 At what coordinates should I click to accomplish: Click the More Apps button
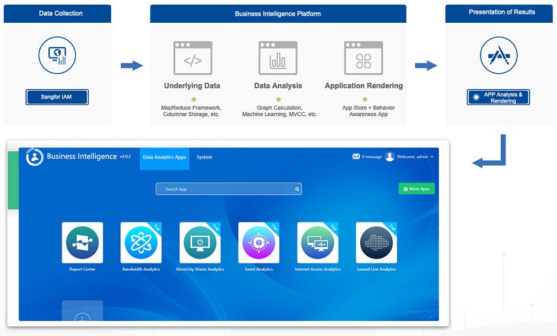click(x=416, y=189)
